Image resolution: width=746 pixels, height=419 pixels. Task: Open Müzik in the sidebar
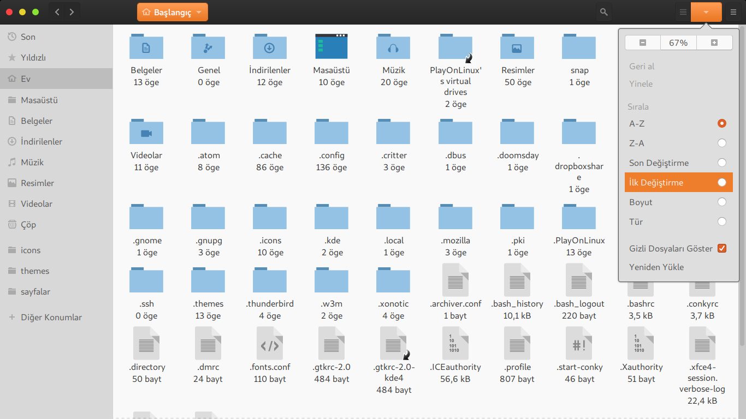point(56,163)
